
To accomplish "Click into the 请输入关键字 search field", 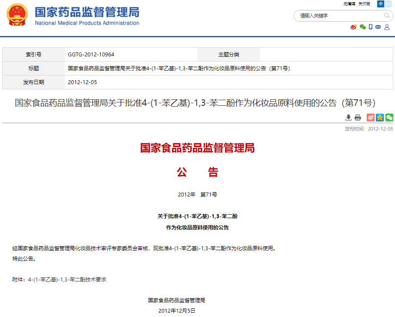I will [x=339, y=16].
